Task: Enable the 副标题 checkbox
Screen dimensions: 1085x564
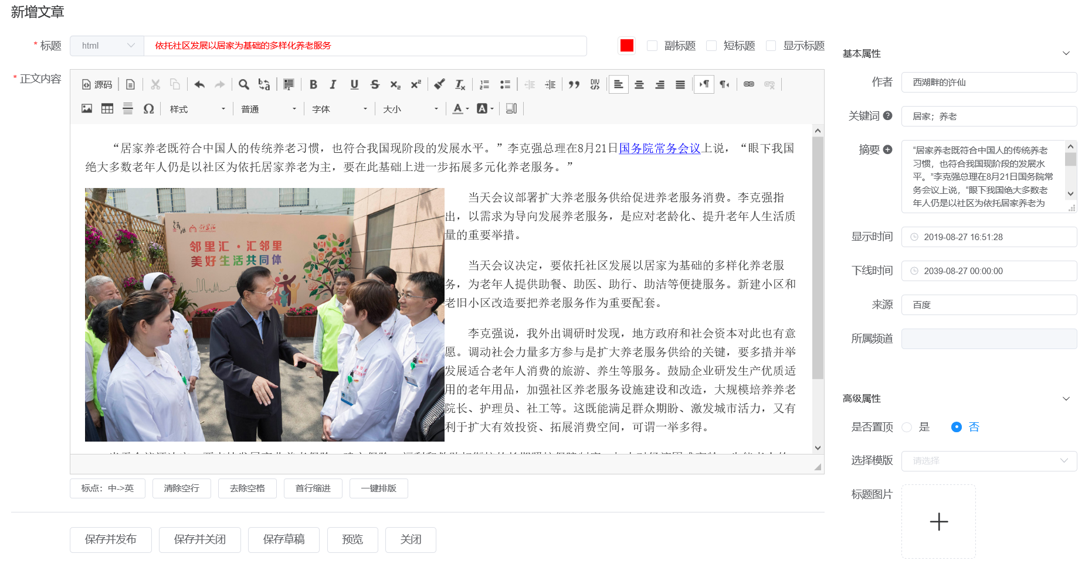Action: (x=652, y=46)
